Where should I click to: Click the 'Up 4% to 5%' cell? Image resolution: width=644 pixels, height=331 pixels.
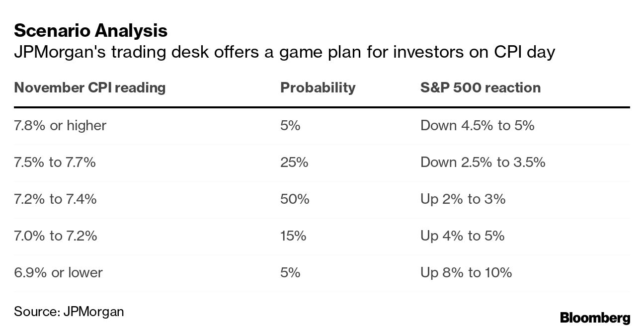tap(462, 236)
